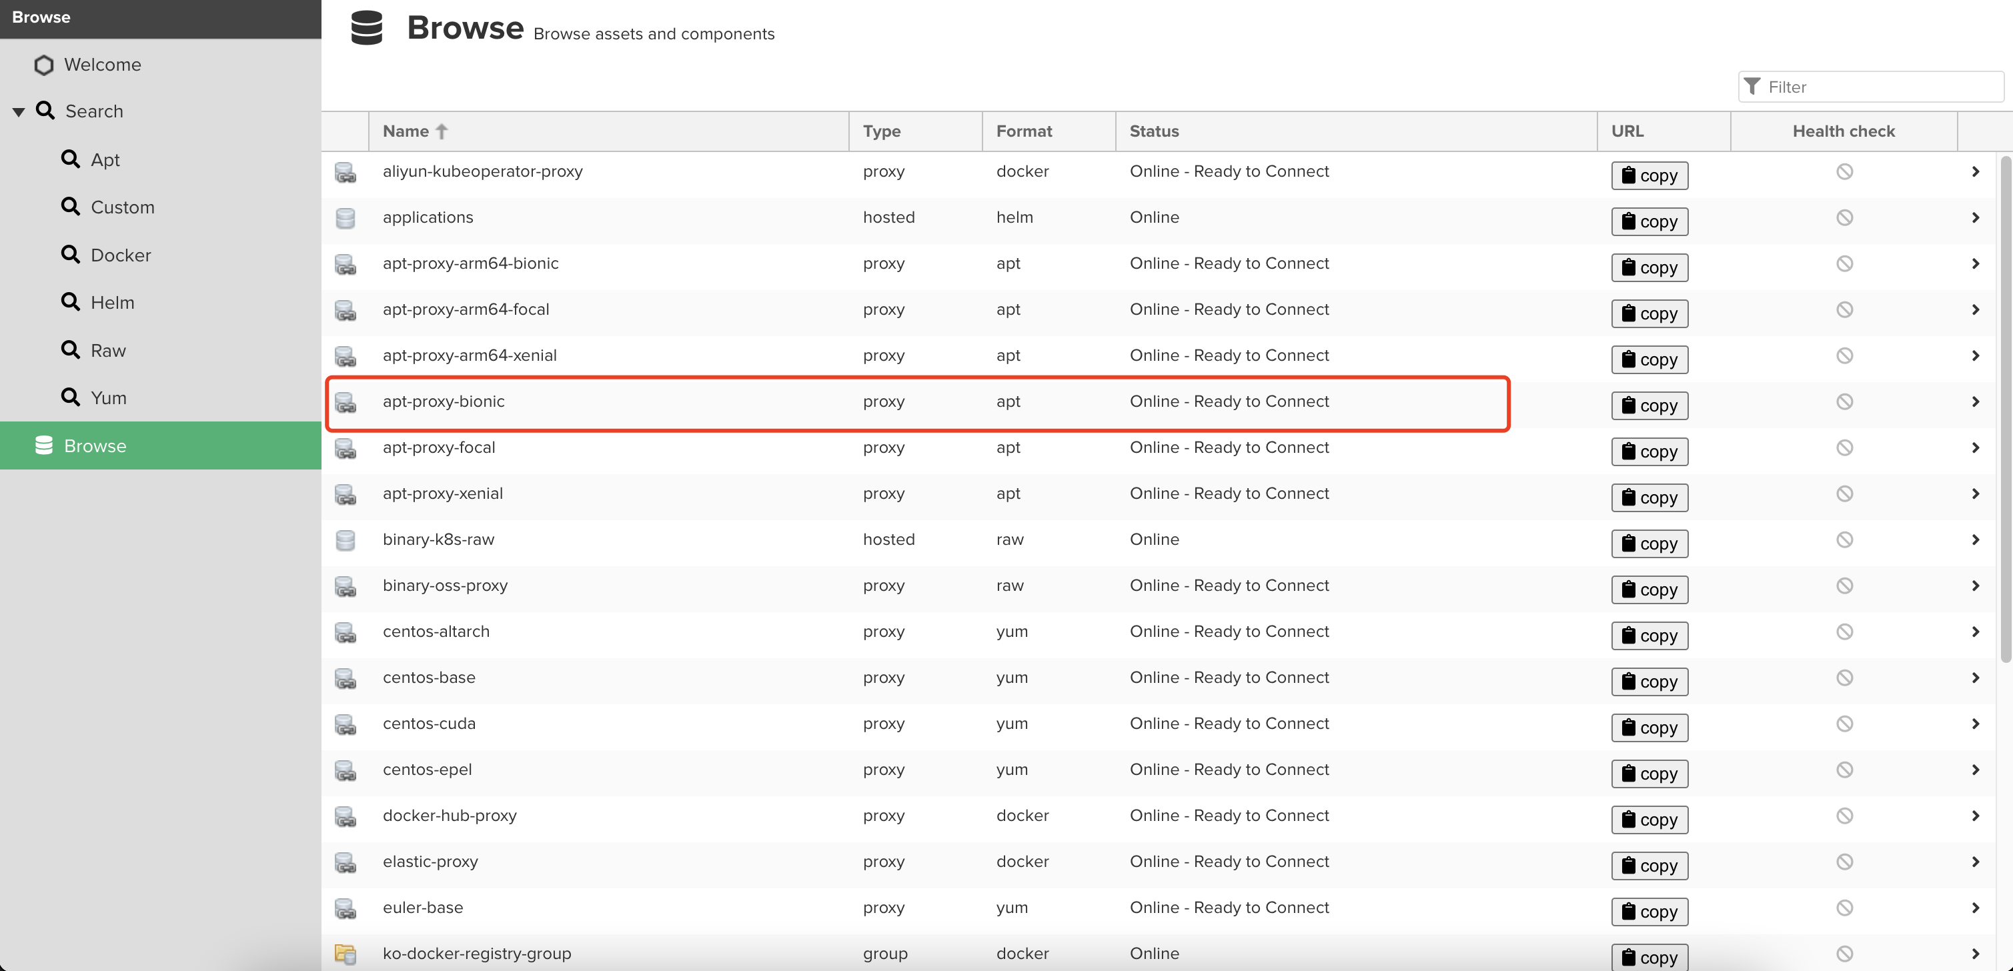Click the database icon beside Browse heading
The width and height of the screenshot is (2013, 971).
click(x=366, y=28)
